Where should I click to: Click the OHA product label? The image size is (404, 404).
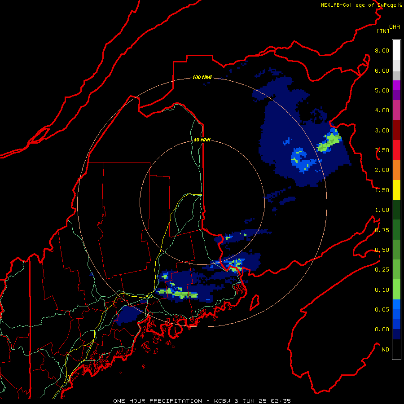coord(395,27)
